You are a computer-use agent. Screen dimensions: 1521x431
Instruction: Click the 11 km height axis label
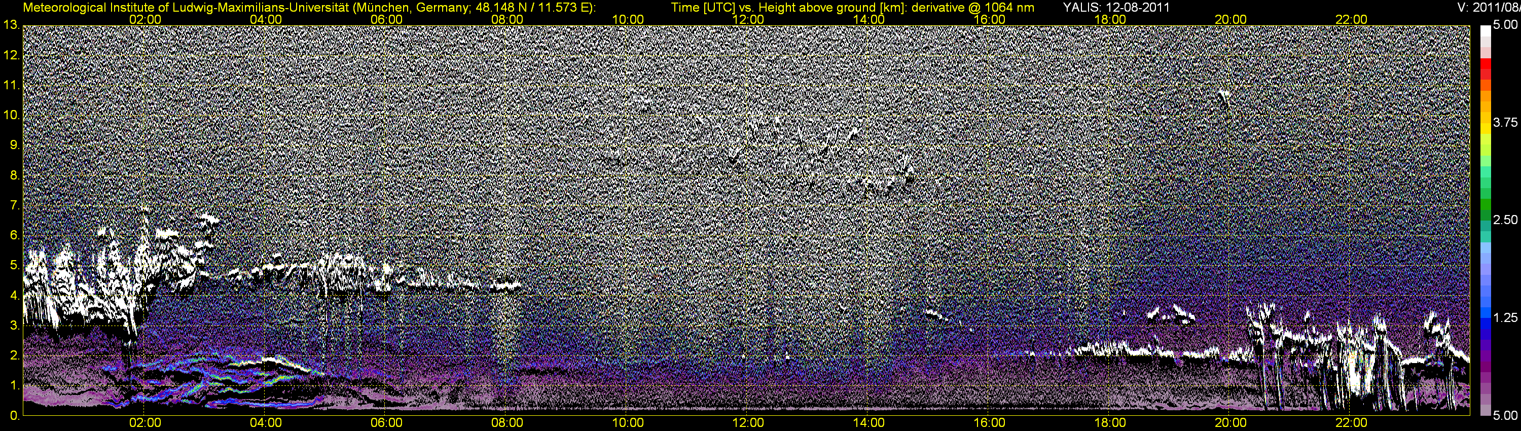[11, 86]
